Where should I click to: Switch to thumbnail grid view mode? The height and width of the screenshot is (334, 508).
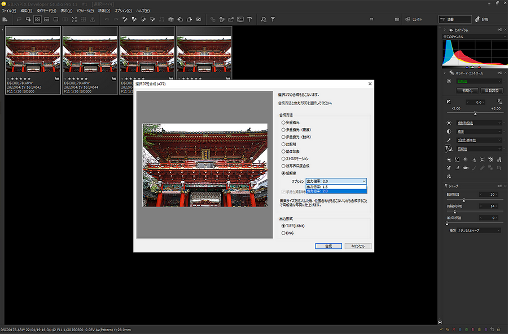point(37,19)
